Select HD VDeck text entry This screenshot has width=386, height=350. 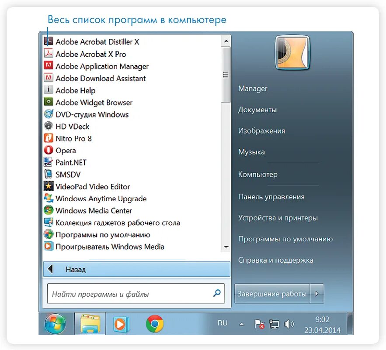(73, 126)
